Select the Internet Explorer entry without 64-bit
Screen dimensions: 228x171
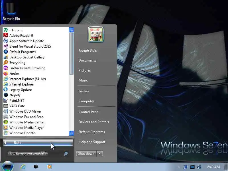click(36, 84)
